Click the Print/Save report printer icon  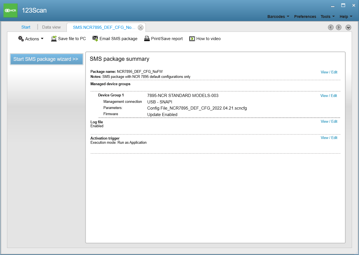pyautogui.click(x=147, y=39)
